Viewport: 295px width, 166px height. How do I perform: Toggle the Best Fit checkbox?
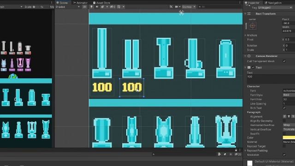click(284, 134)
